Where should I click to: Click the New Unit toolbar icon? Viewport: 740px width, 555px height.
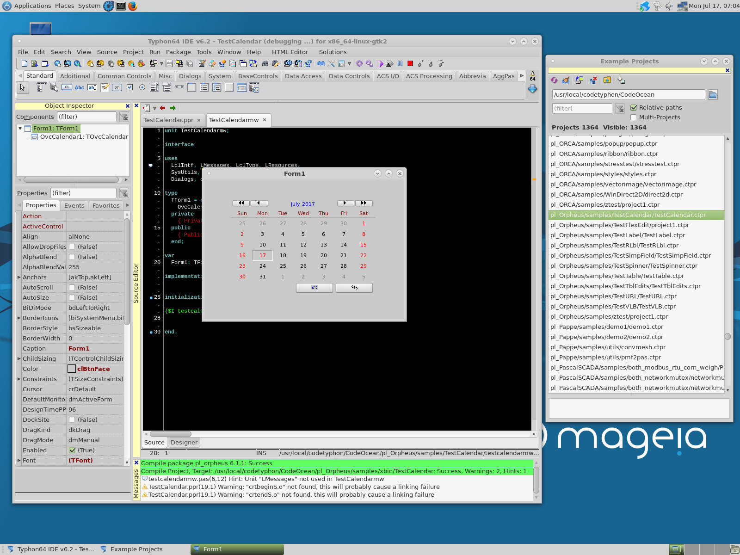pos(35,63)
